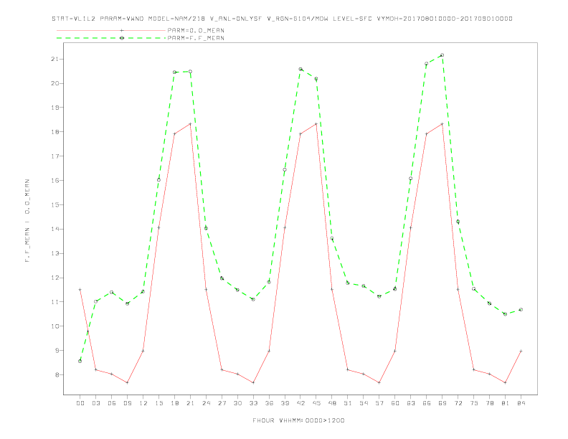Click the x-axis forecast hour label 60
The height and width of the screenshot is (439, 568).
tap(395, 403)
